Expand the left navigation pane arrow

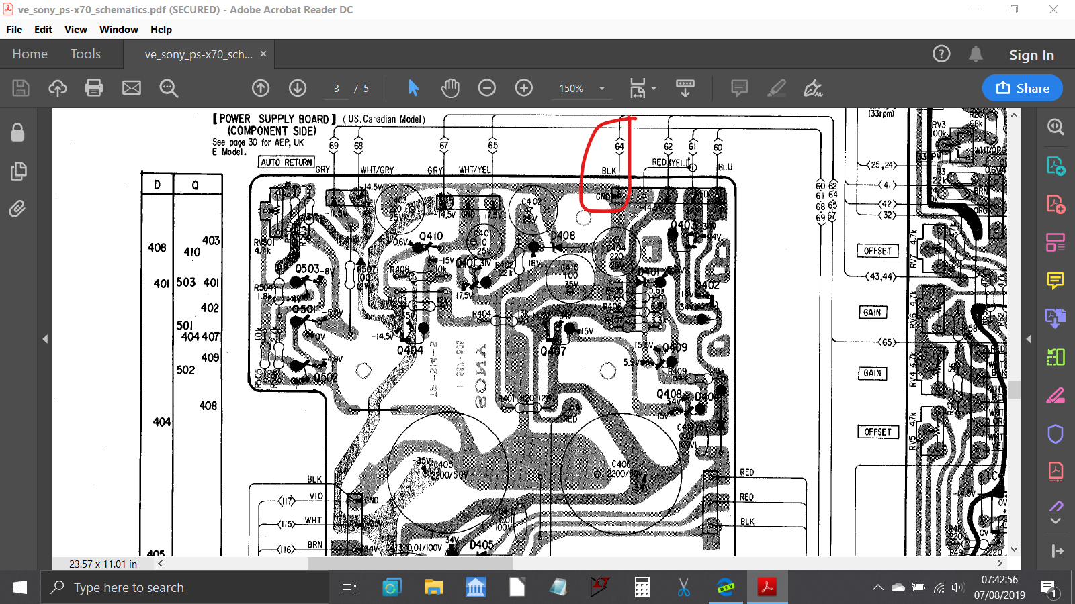tap(45, 339)
